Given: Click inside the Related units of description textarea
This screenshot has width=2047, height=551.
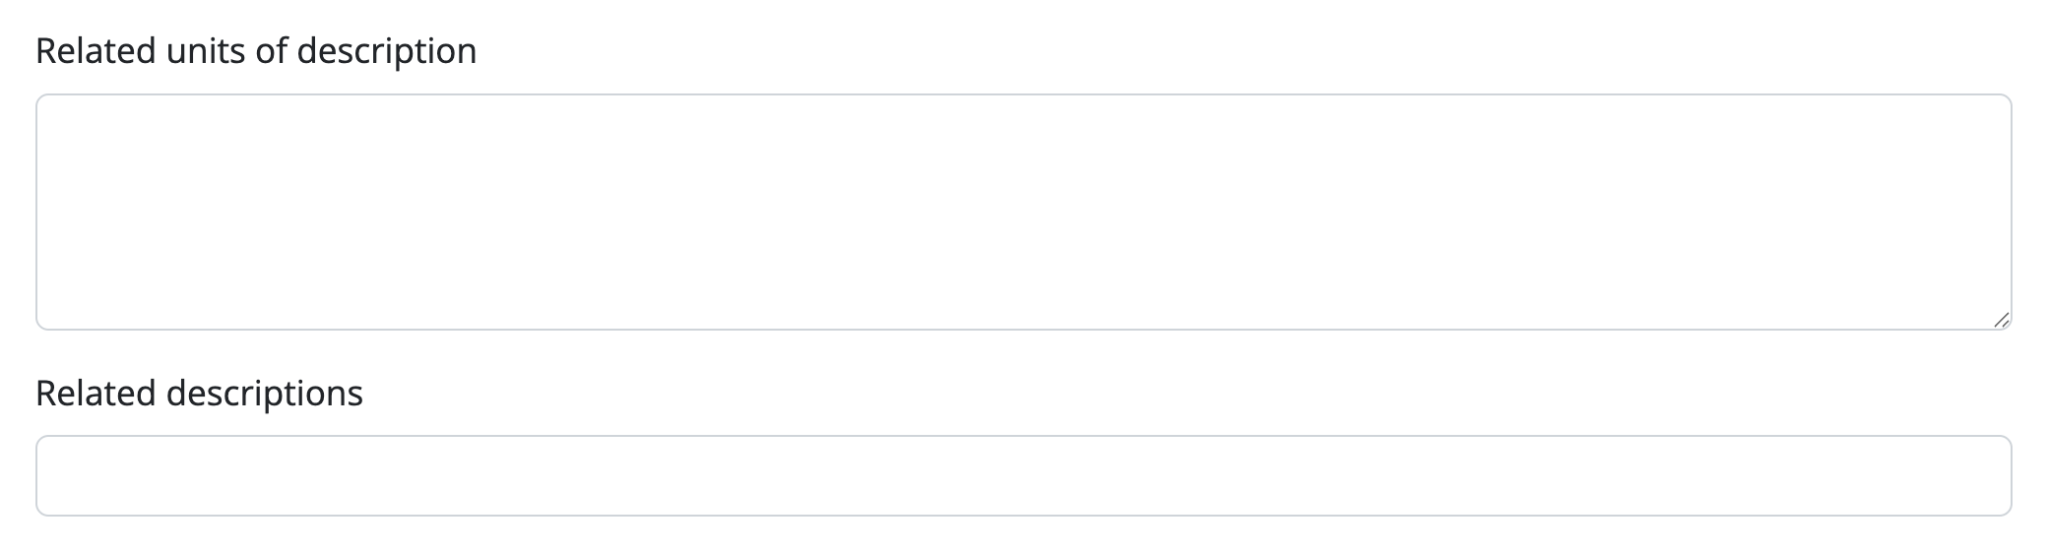Looking at the screenshot, I should coord(1022,212).
